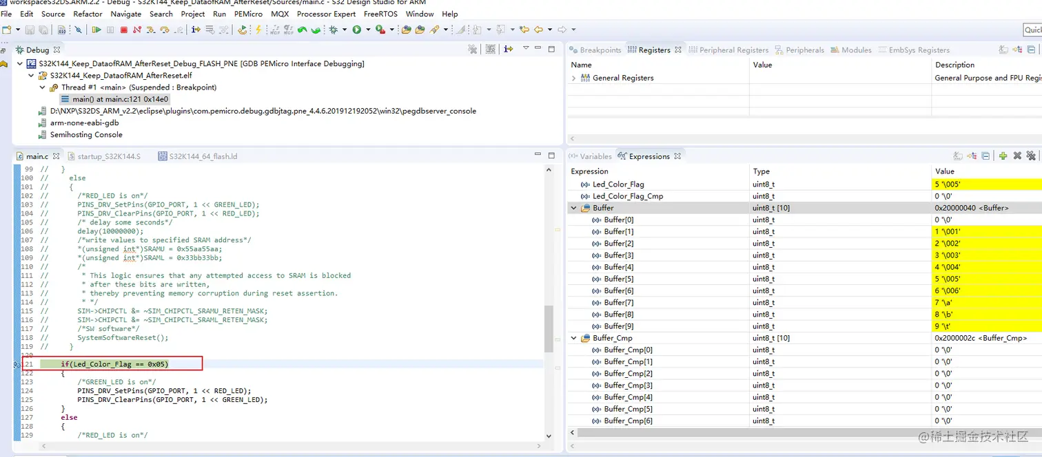Click the Quick Access search field
The image size is (1042, 457).
pos(1032,30)
